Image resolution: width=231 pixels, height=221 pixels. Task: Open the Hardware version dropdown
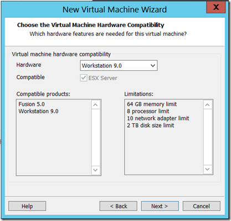pyautogui.click(x=119, y=65)
